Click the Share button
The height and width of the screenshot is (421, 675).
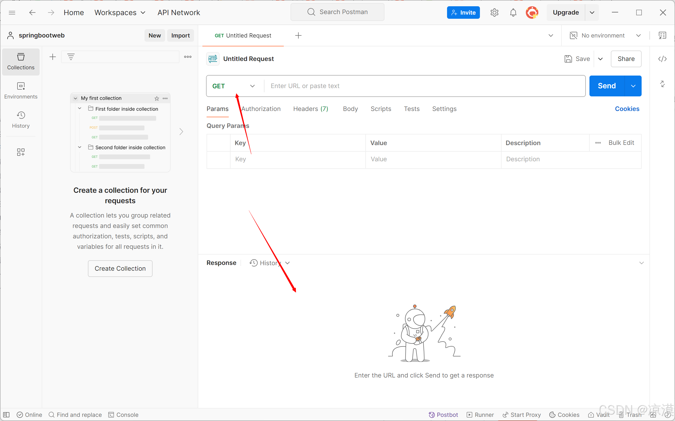[626, 59]
